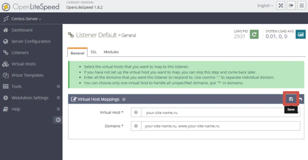
Task: Open the English language dropdown
Action: (265, 6)
